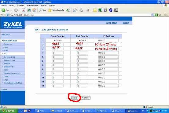Click the filmstrip icon in toolbar

(116, 10)
